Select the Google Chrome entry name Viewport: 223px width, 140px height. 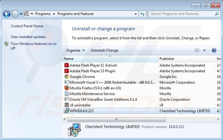click(x=82, y=77)
